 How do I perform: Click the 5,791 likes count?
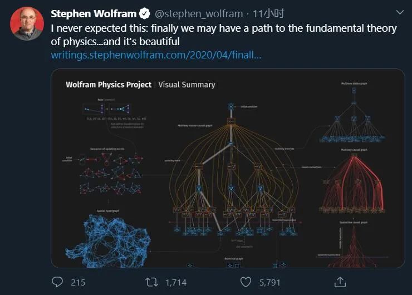coord(270,282)
